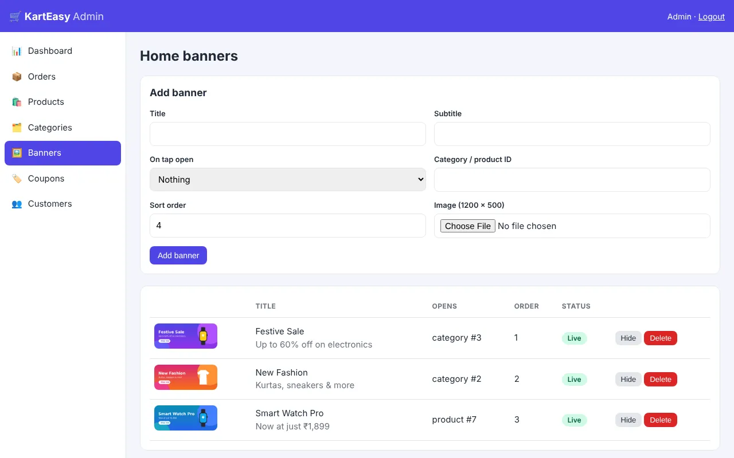Click the Coupons tag icon
734x458 pixels.
point(17,179)
